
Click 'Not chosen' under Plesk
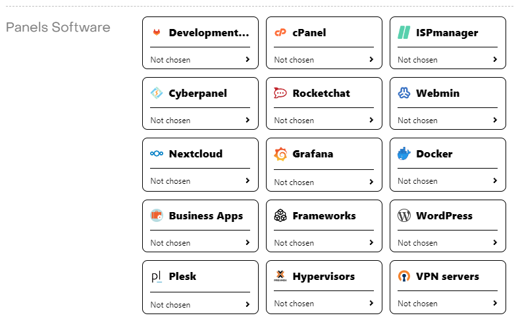click(x=170, y=305)
